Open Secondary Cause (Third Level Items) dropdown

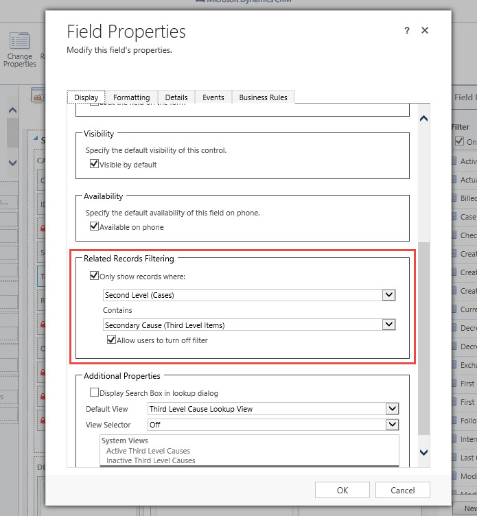(x=389, y=325)
